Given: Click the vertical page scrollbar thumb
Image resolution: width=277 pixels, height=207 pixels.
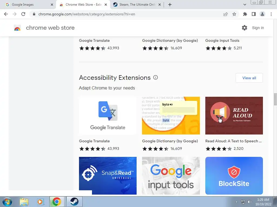Looking at the screenshot, I should tap(275, 99).
